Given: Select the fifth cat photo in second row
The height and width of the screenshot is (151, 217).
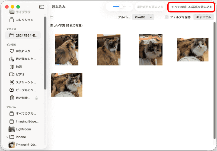Looking at the screenshot, I should tap(67, 85).
